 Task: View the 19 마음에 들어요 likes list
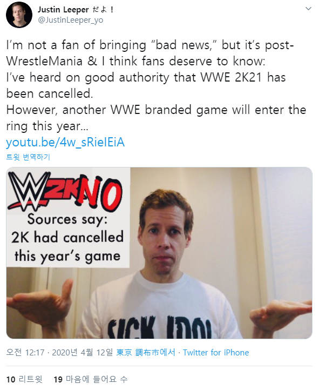click(91, 379)
